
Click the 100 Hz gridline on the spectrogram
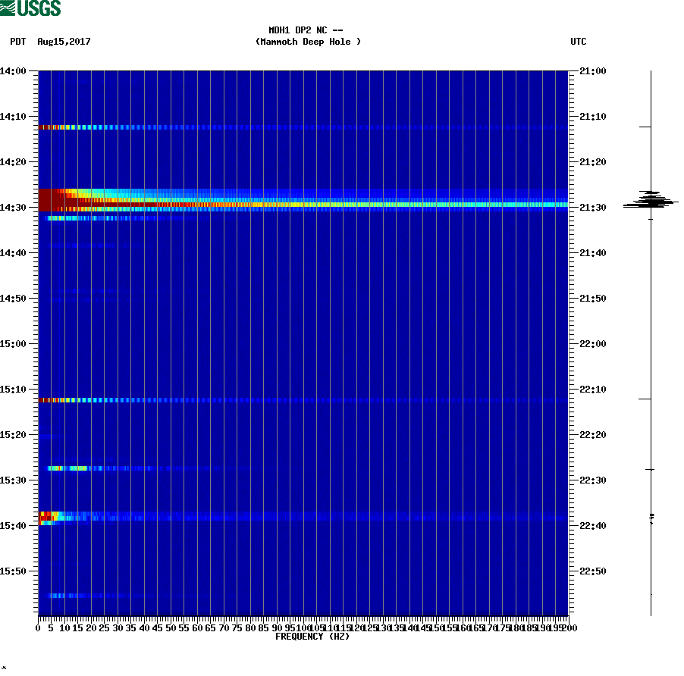click(x=303, y=341)
